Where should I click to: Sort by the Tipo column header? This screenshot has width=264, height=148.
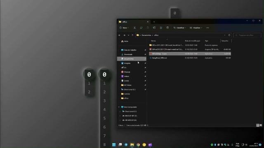[x=206, y=41]
